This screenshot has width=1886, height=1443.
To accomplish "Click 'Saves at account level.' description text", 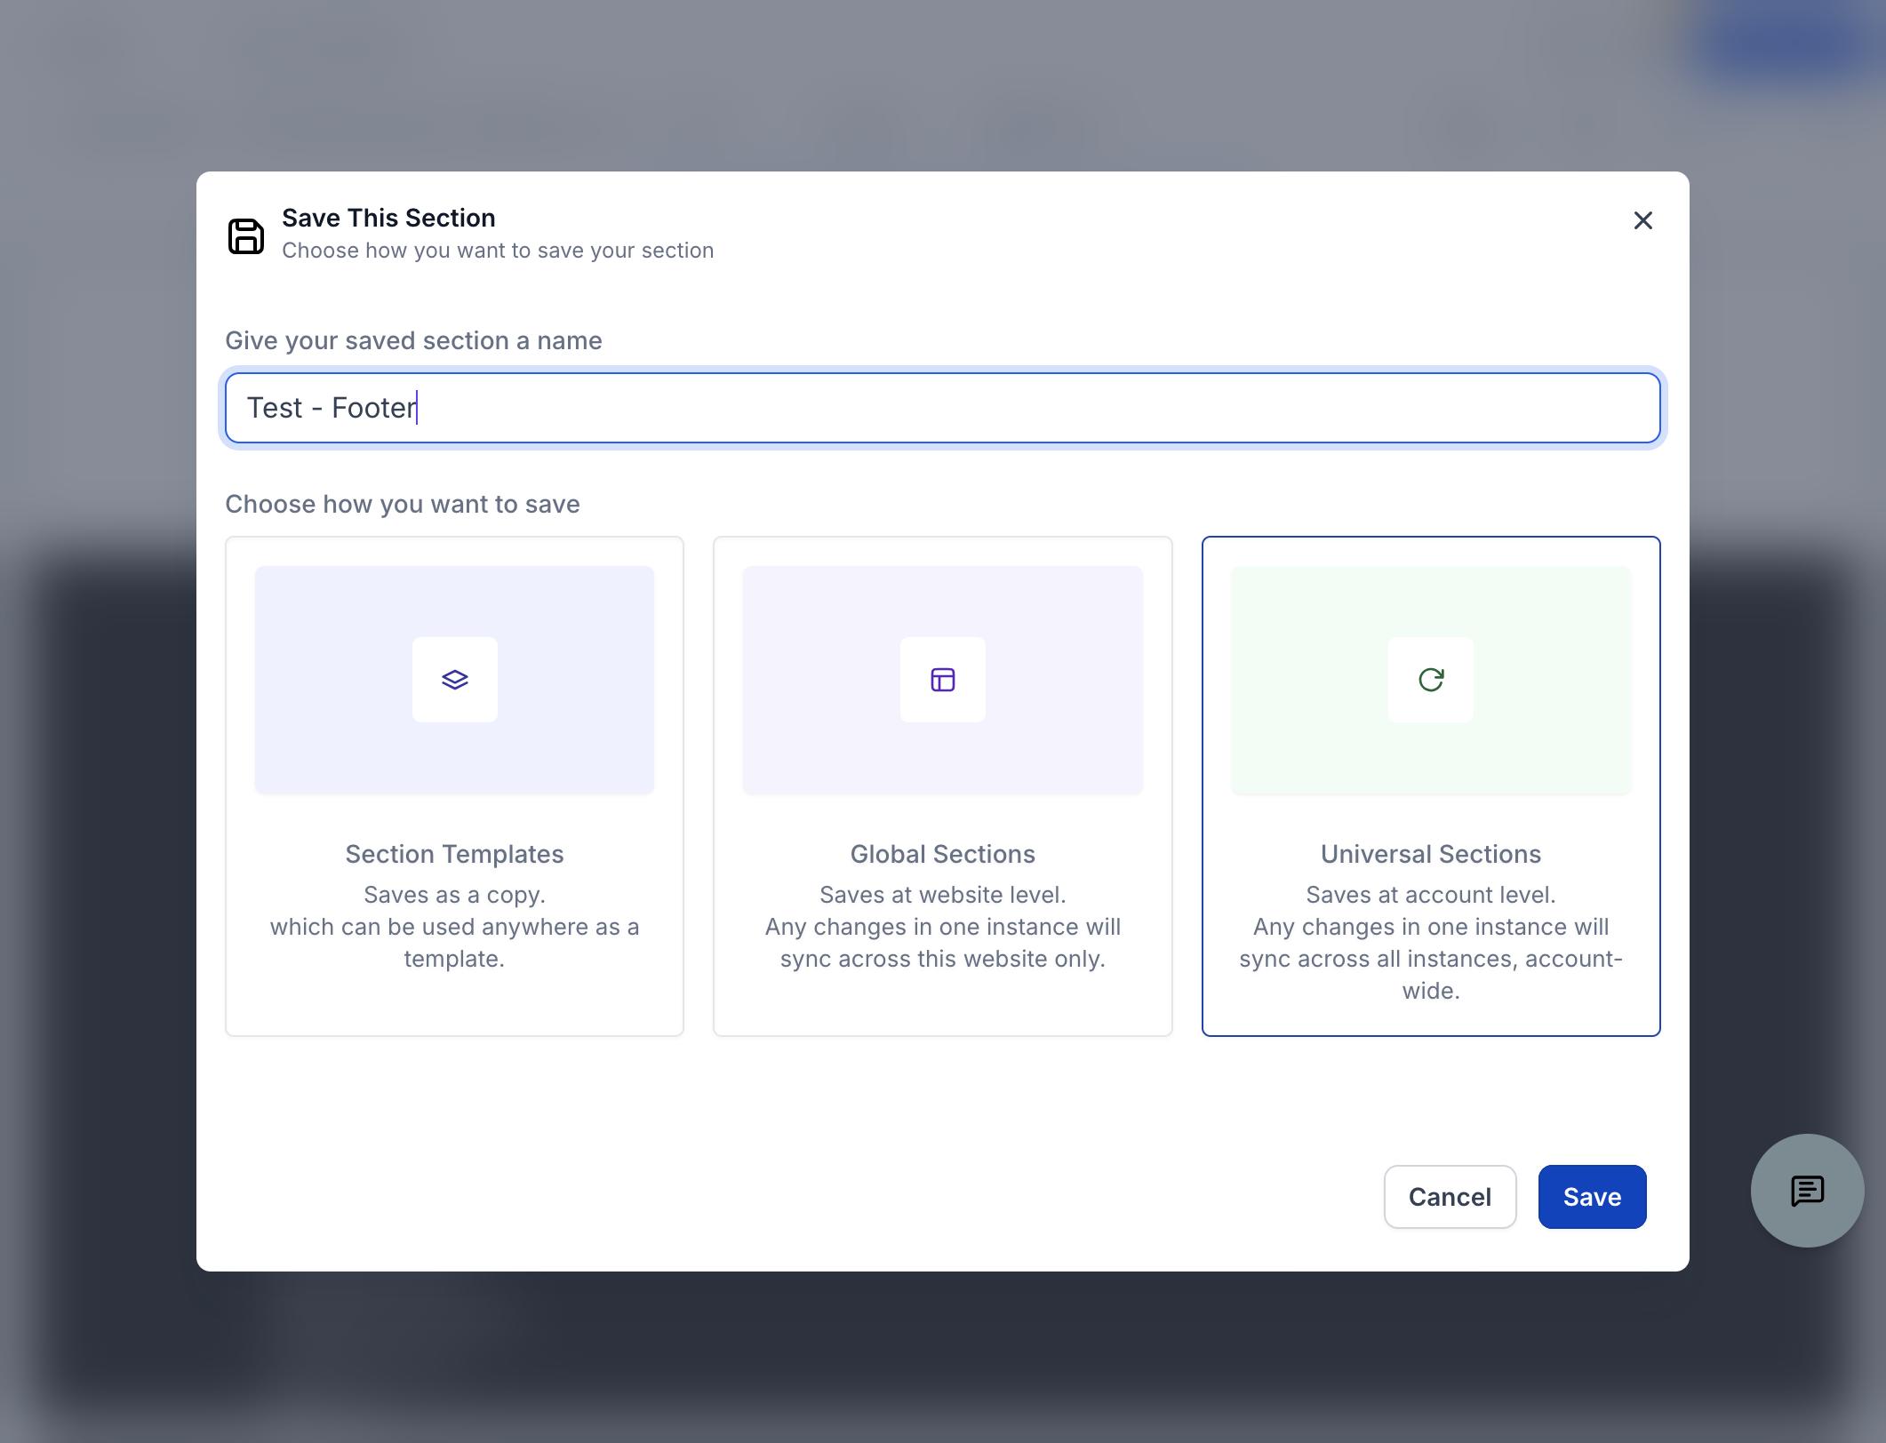I will (1431, 895).
